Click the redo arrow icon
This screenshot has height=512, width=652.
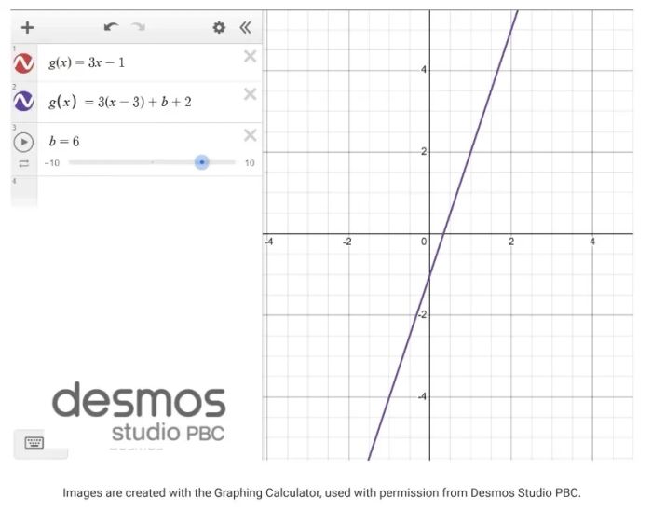pyautogui.click(x=139, y=27)
